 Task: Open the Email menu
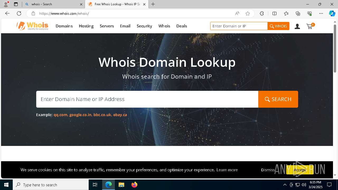[125, 26]
